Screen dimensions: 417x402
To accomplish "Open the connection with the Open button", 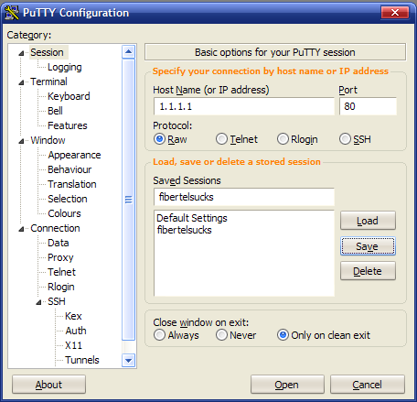I will [x=287, y=385].
